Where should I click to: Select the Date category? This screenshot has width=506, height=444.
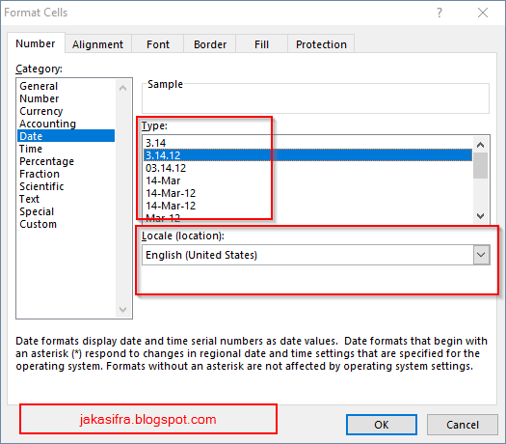pos(67,136)
